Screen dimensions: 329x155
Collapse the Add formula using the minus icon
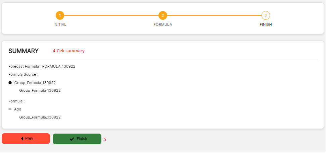tap(10, 109)
